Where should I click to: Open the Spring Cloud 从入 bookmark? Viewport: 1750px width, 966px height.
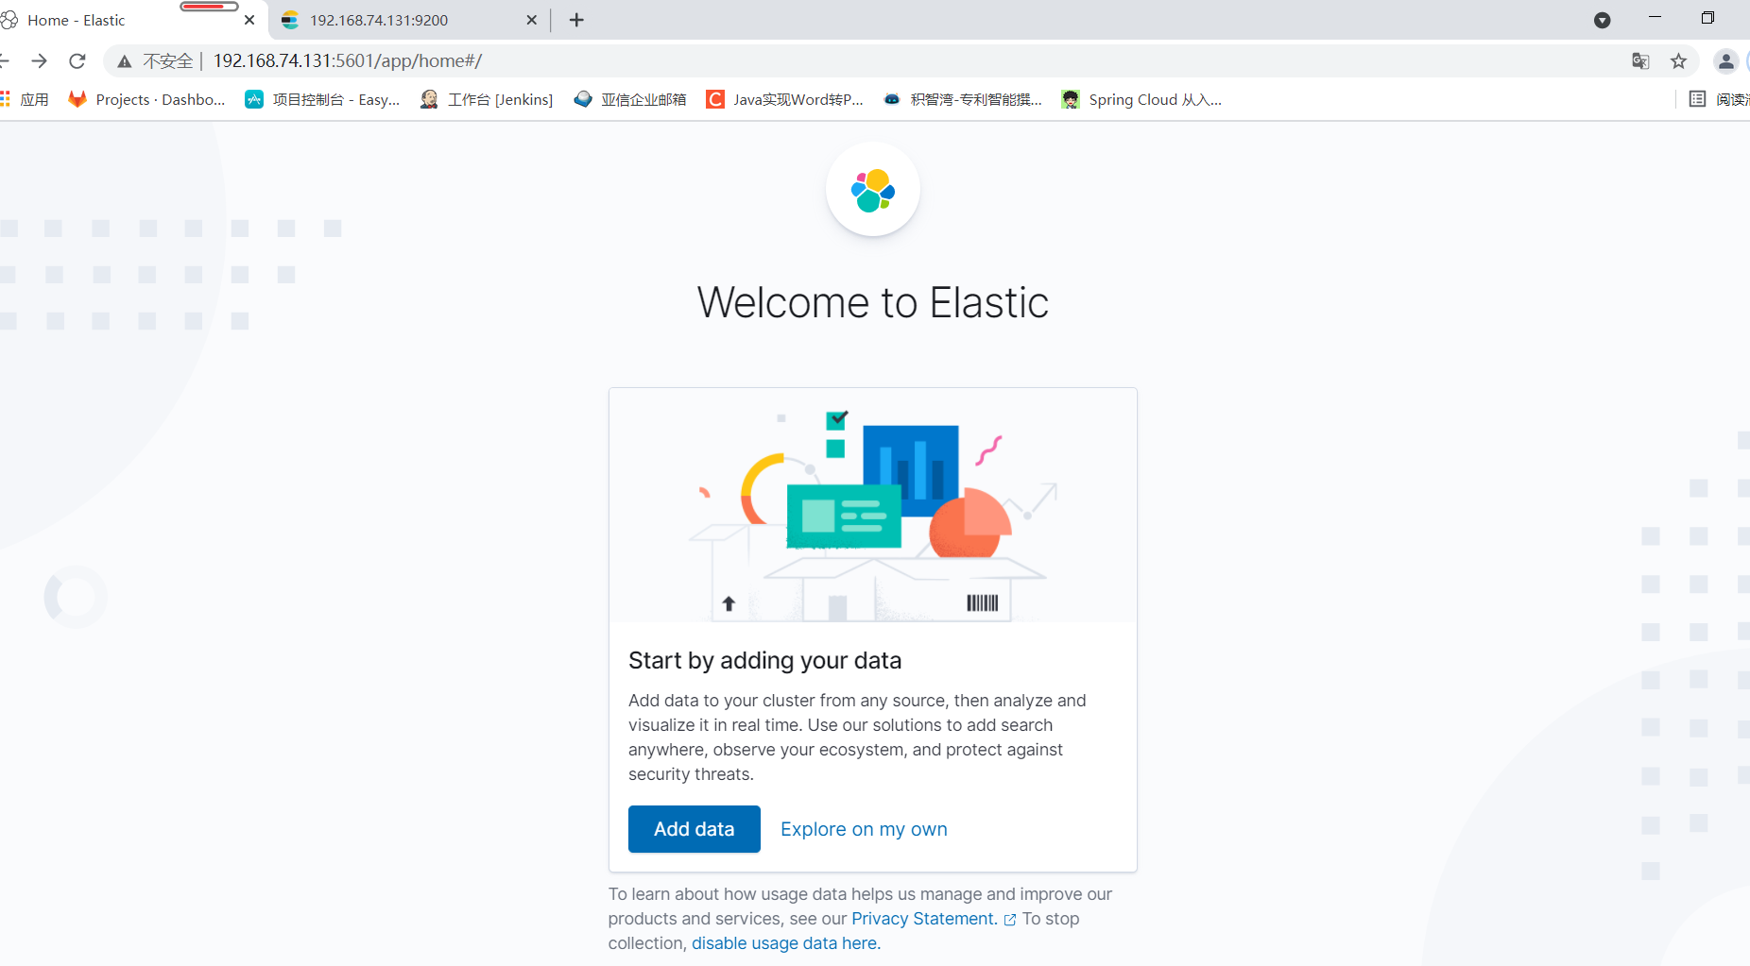tap(1141, 99)
